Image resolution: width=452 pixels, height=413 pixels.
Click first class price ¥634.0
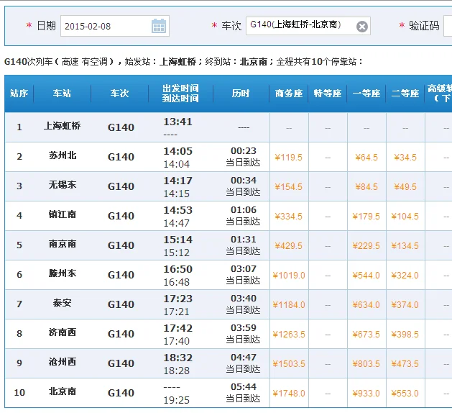366,305
